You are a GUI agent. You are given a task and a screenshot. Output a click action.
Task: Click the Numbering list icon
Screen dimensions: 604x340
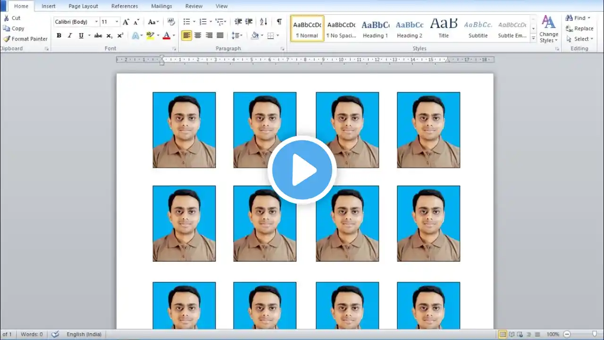pyautogui.click(x=202, y=22)
